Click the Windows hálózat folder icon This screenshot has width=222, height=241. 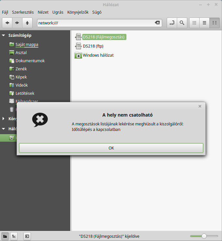(78, 55)
